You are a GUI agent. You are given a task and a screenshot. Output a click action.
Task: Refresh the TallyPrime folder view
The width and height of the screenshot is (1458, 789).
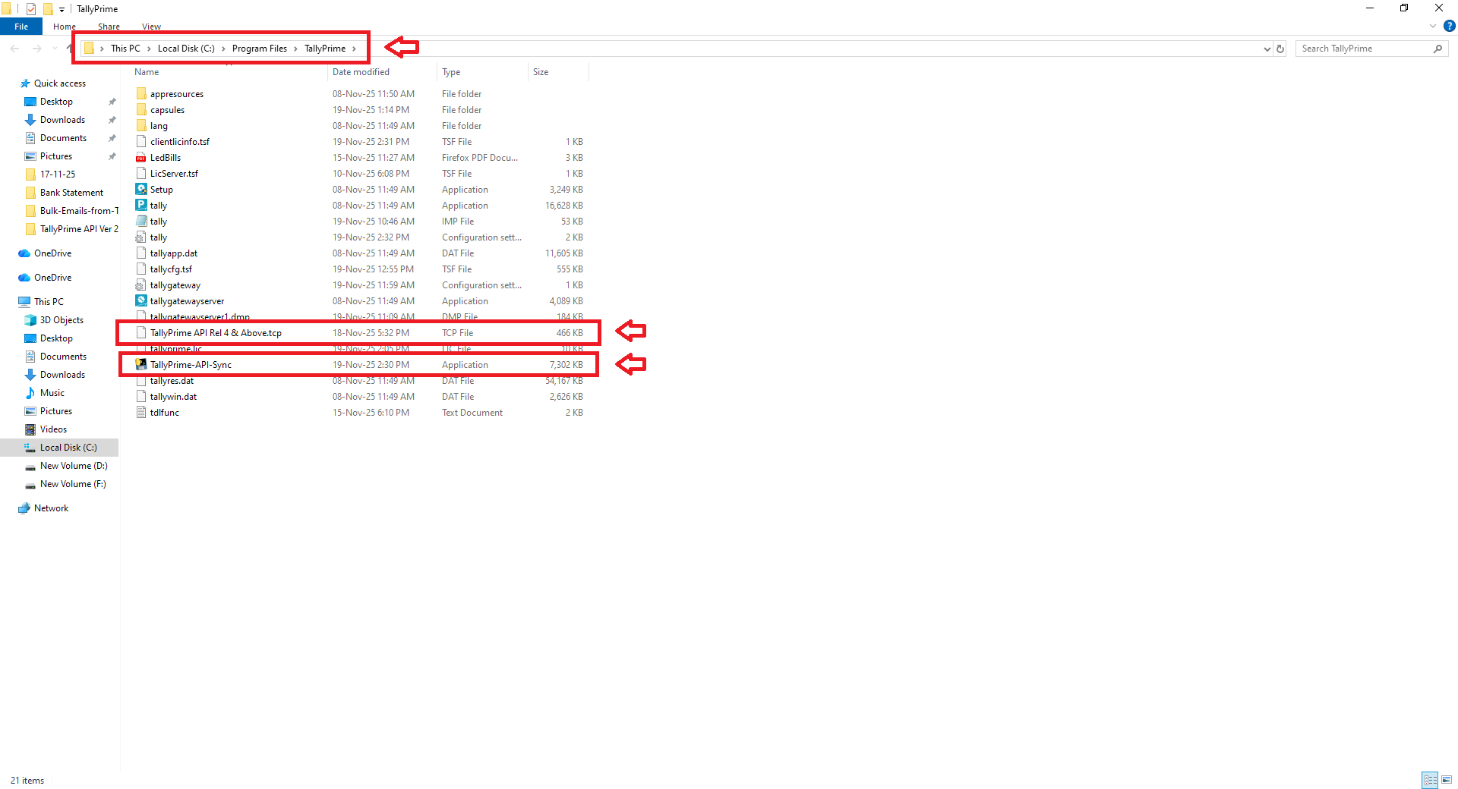point(1280,49)
